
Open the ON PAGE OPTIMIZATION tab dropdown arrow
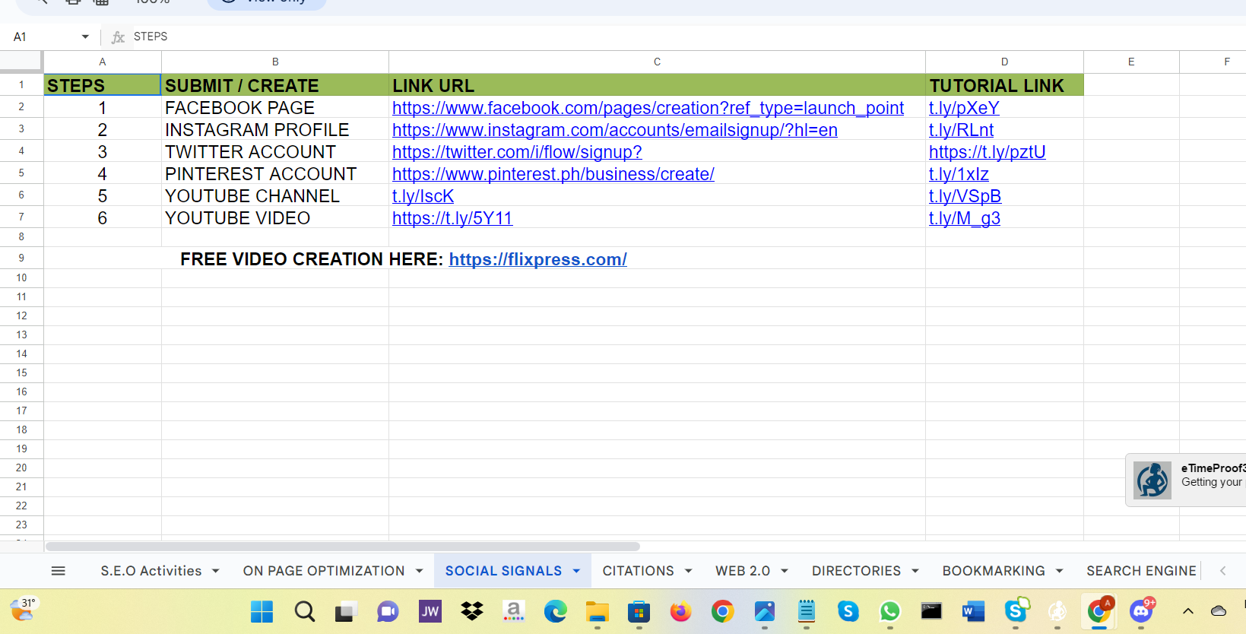coord(419,571)
